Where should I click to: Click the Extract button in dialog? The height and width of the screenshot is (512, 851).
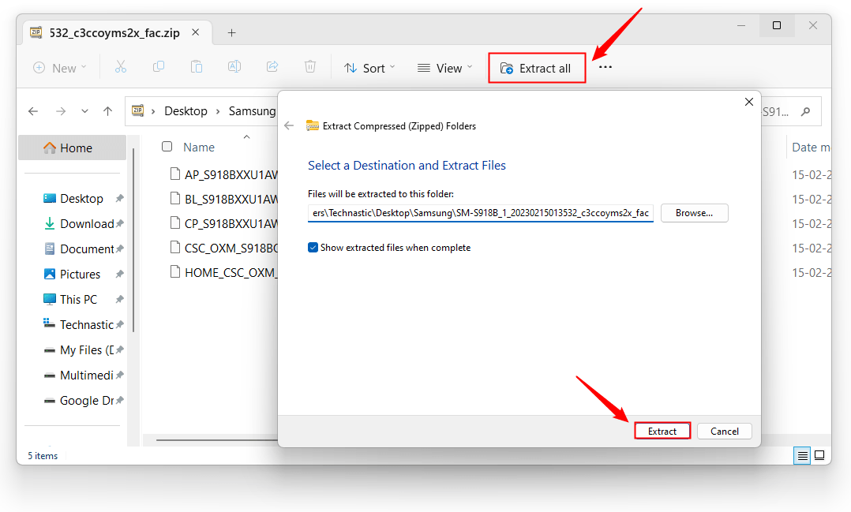[662, 431]
